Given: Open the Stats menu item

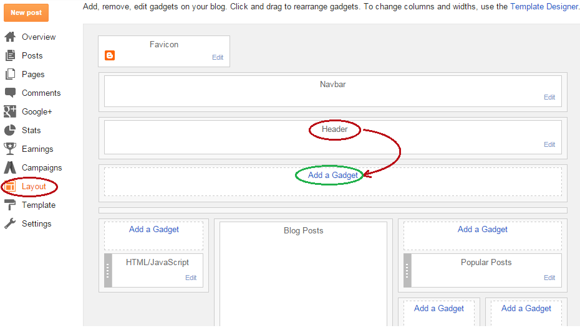Looking at the screenshot, I should [x=31, y=130].
